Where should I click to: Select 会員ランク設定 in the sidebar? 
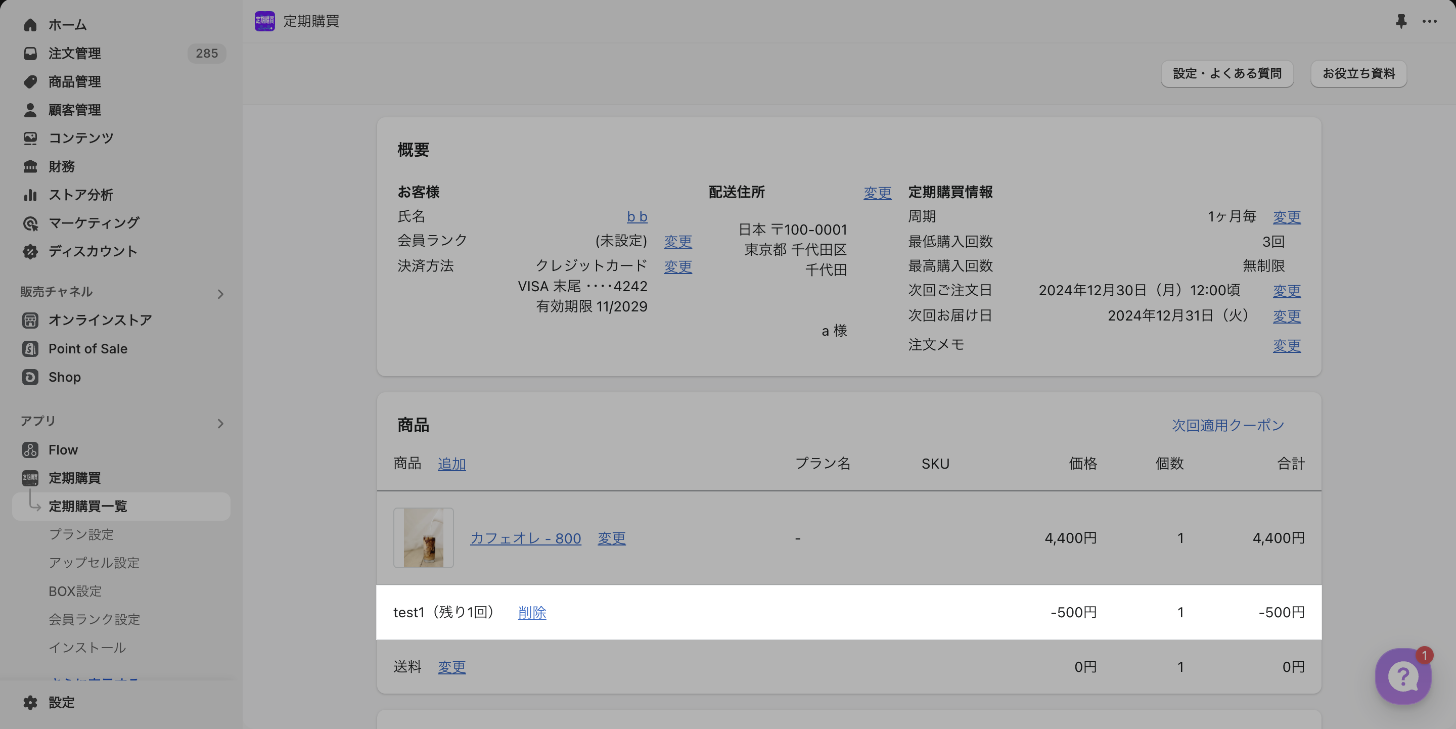(x=94, y=619)
